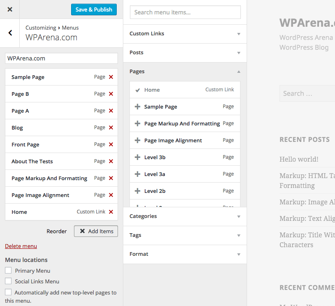Remove Page Markup And Formatting menu item via red X

click(x=111, y=178)
